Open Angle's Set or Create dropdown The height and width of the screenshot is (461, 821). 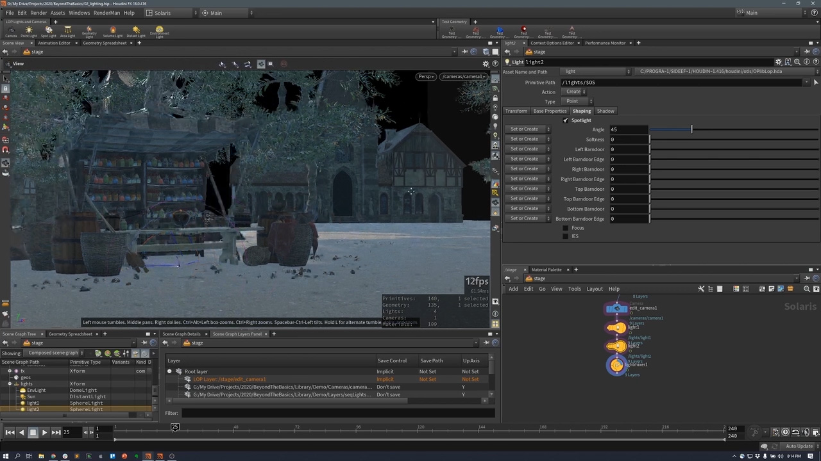[529, 129]
